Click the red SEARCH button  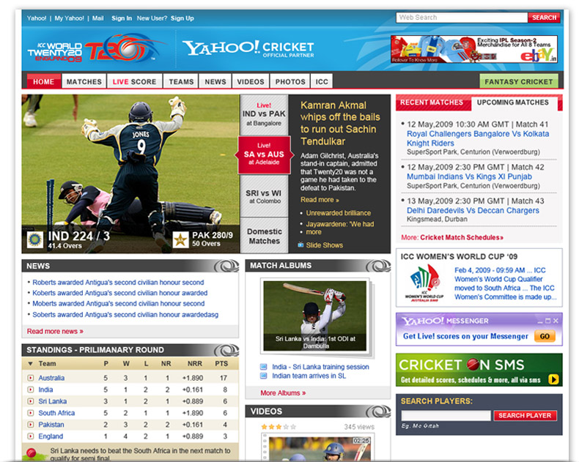[545, 18]
